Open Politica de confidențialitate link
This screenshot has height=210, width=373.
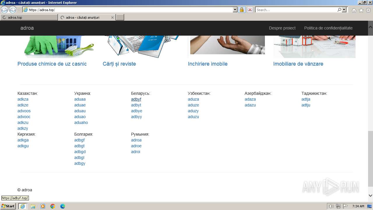click(328, 28)
